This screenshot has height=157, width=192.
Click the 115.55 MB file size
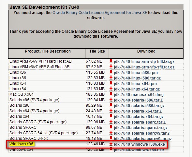pyautogui.click(x=95, y=72)
